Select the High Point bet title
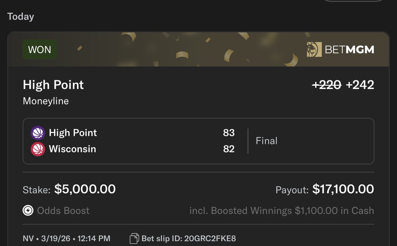Screen dimensions: 397x246 [x=53, y=85]
